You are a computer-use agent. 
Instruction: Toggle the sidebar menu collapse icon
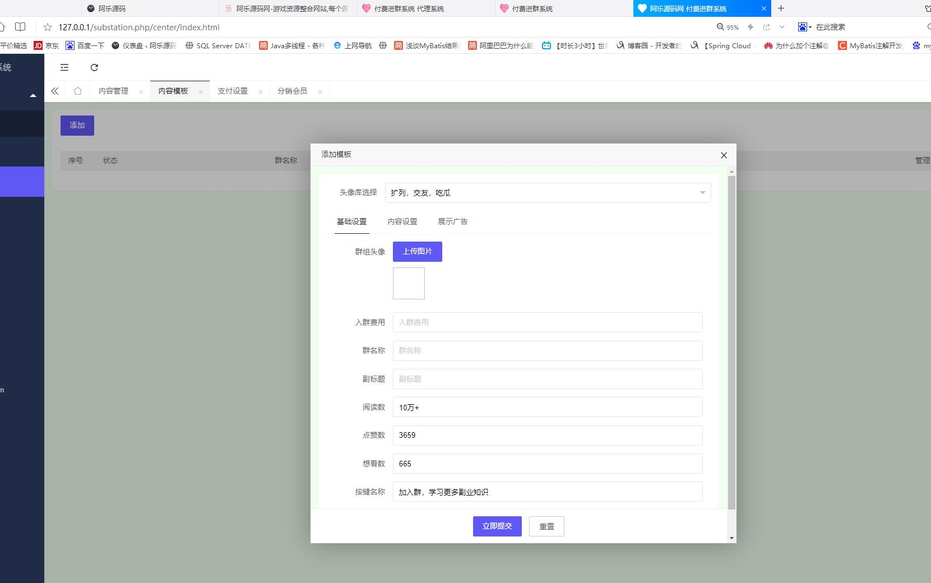(64, 67)
